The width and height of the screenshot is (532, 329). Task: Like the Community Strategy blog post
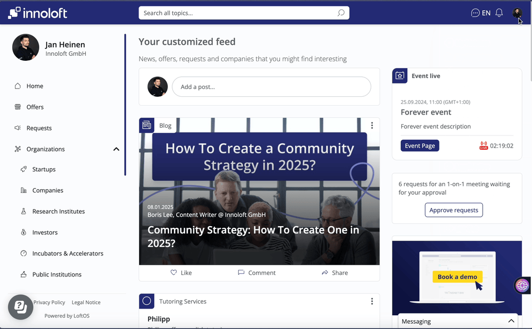(181, 273)
